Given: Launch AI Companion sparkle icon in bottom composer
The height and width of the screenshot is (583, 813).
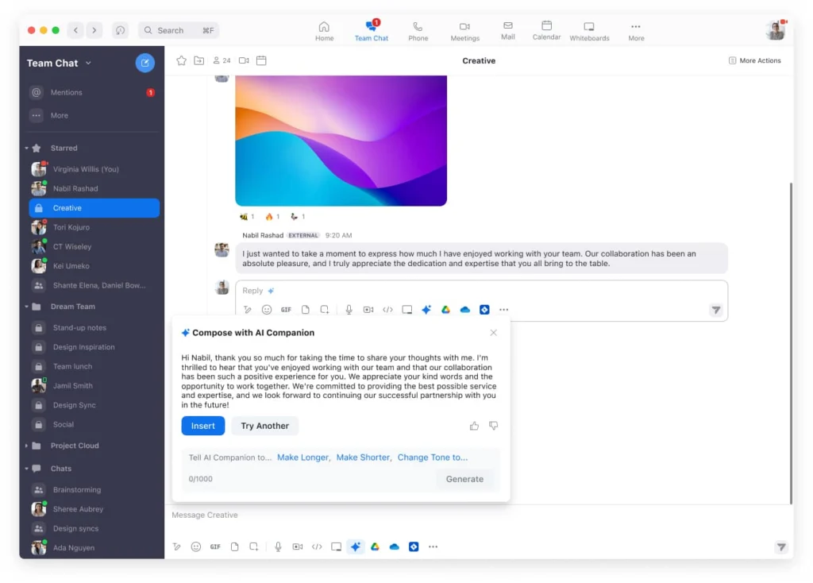Looking at the screenshot, I should click(356, 546).
